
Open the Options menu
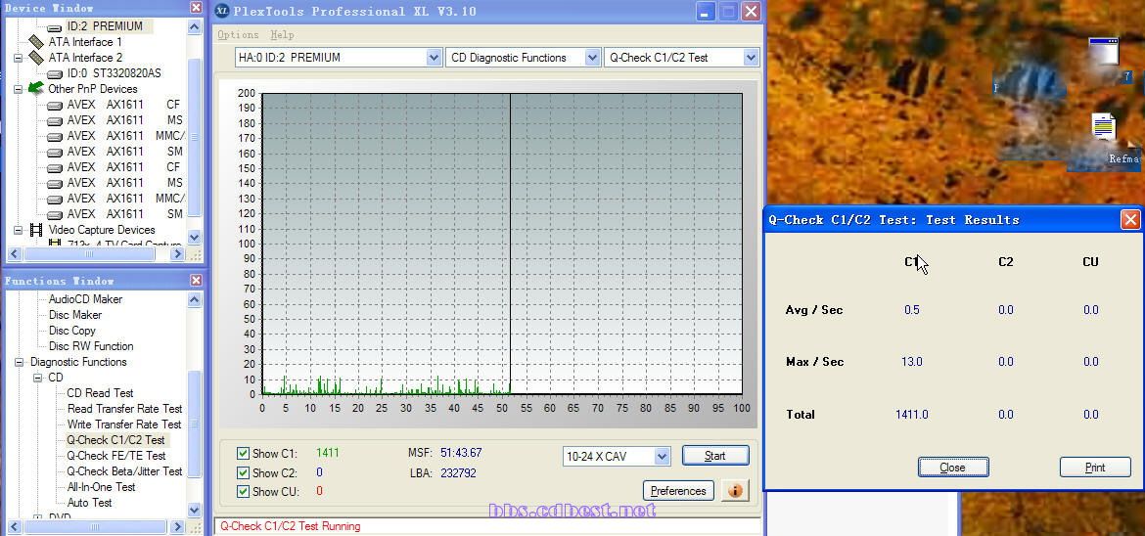click(238, 34)
